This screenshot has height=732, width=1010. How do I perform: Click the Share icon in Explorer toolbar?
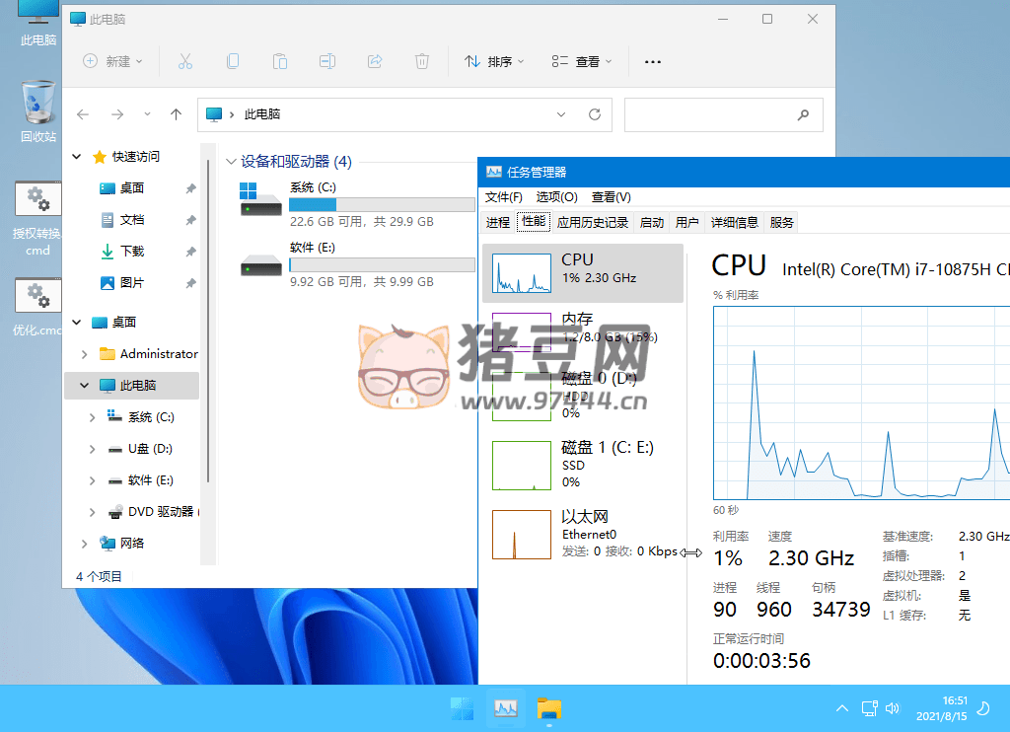(x=375, y=61)
